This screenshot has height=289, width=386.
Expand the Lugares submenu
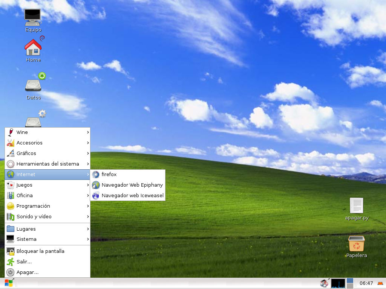coord(47,229)
